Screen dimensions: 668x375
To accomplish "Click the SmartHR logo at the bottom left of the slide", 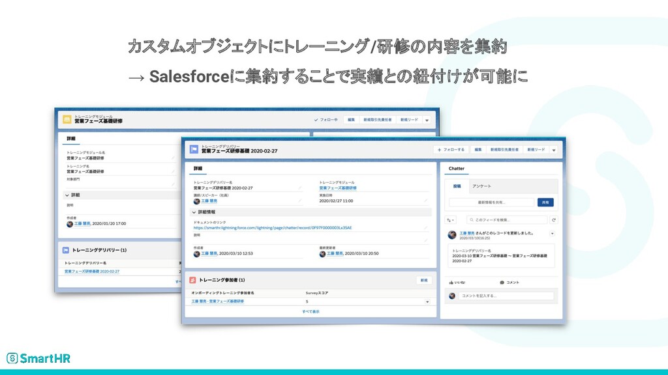I will (38, 358).
